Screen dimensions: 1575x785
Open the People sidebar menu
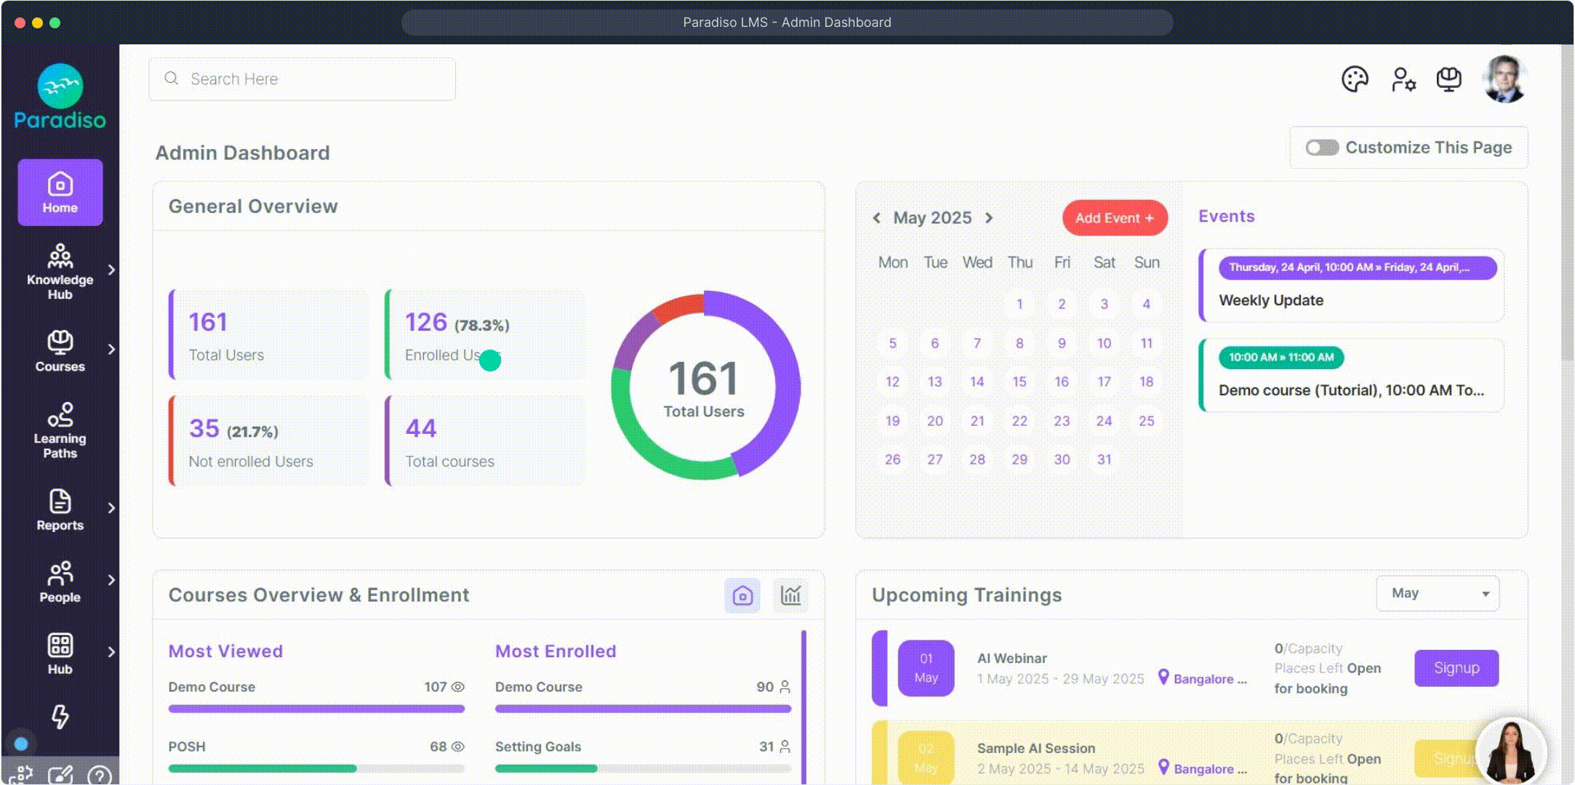coord(60,582)
